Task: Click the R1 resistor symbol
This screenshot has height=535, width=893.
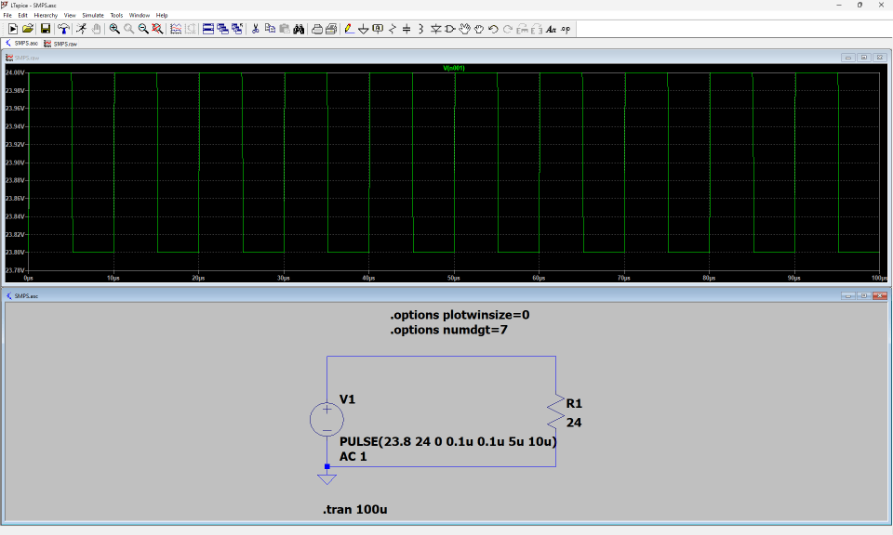Action: (x=555, y=412)
